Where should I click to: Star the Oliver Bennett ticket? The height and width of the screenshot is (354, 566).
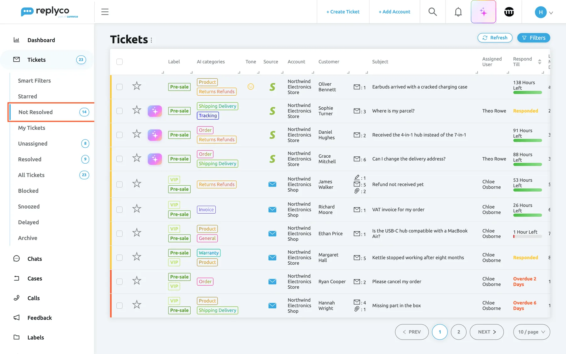[x=136, y=86]
